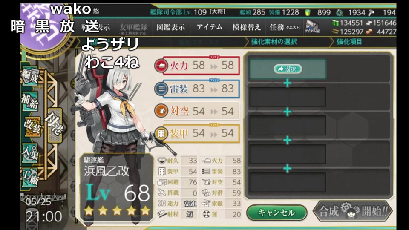Click the 選択 select material button
The height and width of the screenshot is (230, 409).
(288, 69)
